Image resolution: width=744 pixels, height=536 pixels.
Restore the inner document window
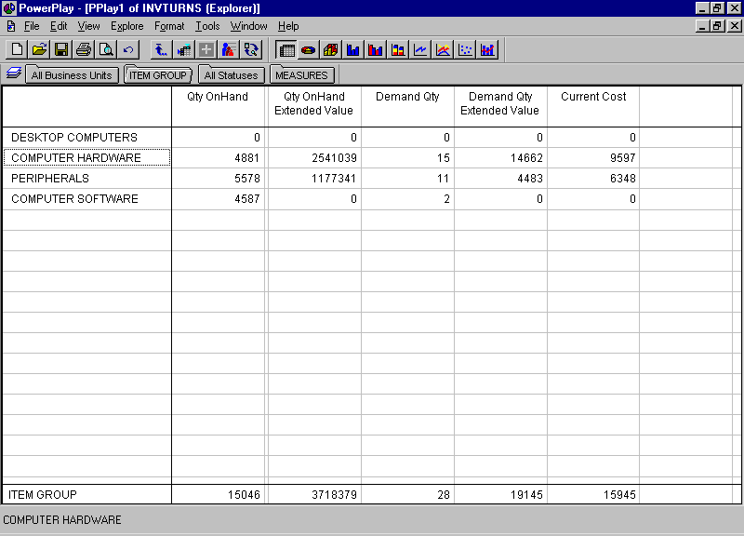(717, 26)
